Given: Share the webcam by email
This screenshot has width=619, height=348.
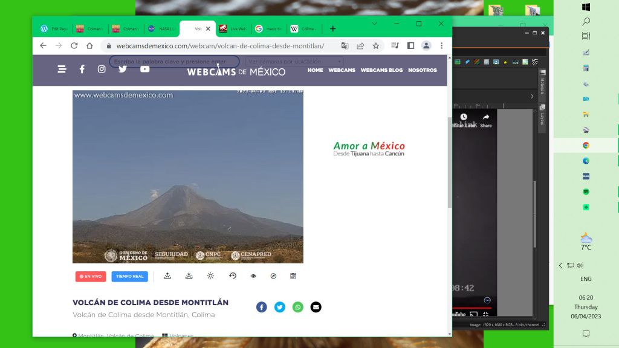Looking at the screenshot, I should [x=316, y=307].
